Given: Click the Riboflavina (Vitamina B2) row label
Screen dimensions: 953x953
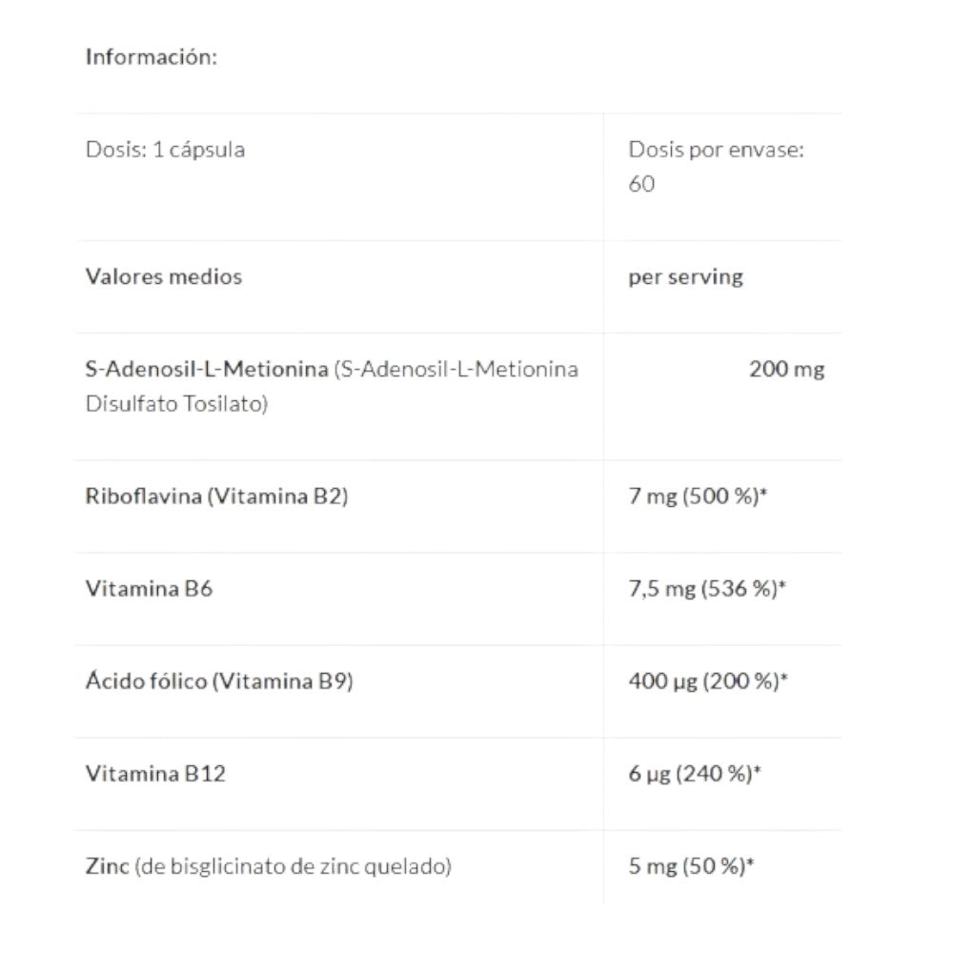Looking at the screenshot, I should [x=216, y=497].
